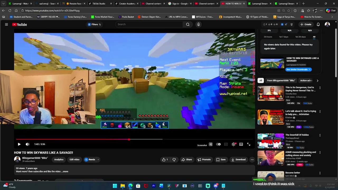Image resolution: width=338 pixels, height=190 pixels.
Task: Open options for This Is So Dangerous video
Action: pos(320,88)
